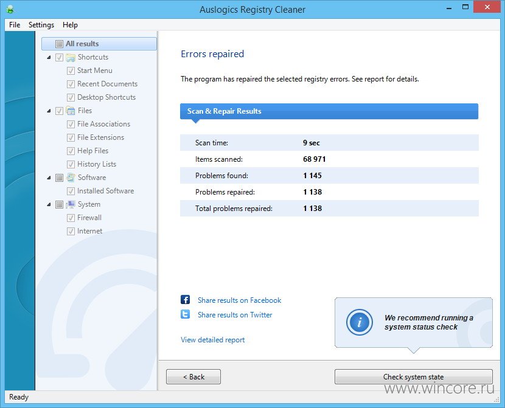Select the File Extensions label
505x408 pixels.
100,137
